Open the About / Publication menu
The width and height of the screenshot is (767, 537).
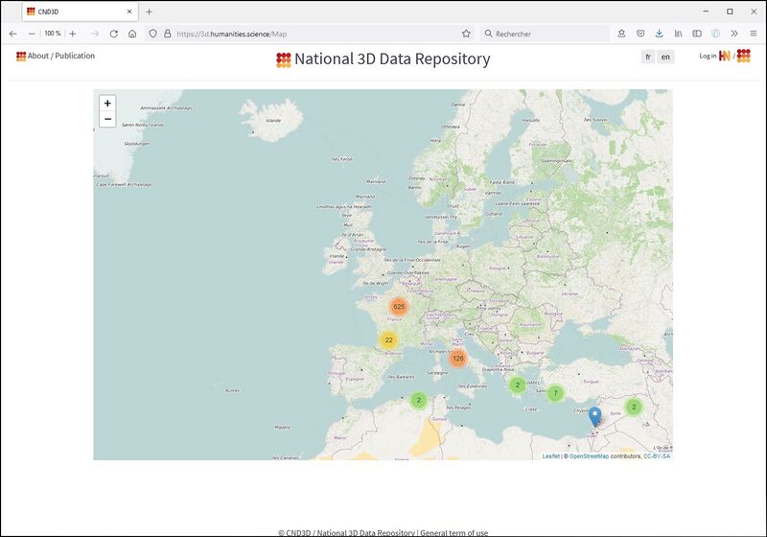(x=56, y=56)
